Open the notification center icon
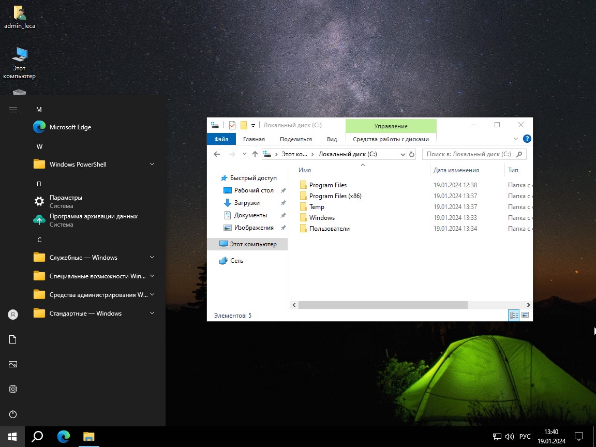The image size is (596, 447). 579,436
